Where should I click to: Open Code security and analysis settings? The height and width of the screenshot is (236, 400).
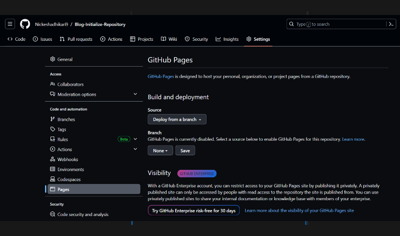coord(94,214)
